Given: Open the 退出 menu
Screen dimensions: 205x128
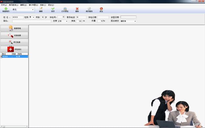Looking at the screenshot, I should tap(51, 5).
